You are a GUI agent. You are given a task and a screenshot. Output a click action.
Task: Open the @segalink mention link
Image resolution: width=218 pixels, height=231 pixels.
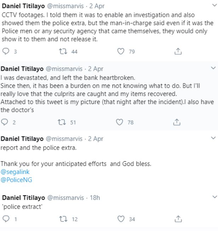[x=15, y=172]
